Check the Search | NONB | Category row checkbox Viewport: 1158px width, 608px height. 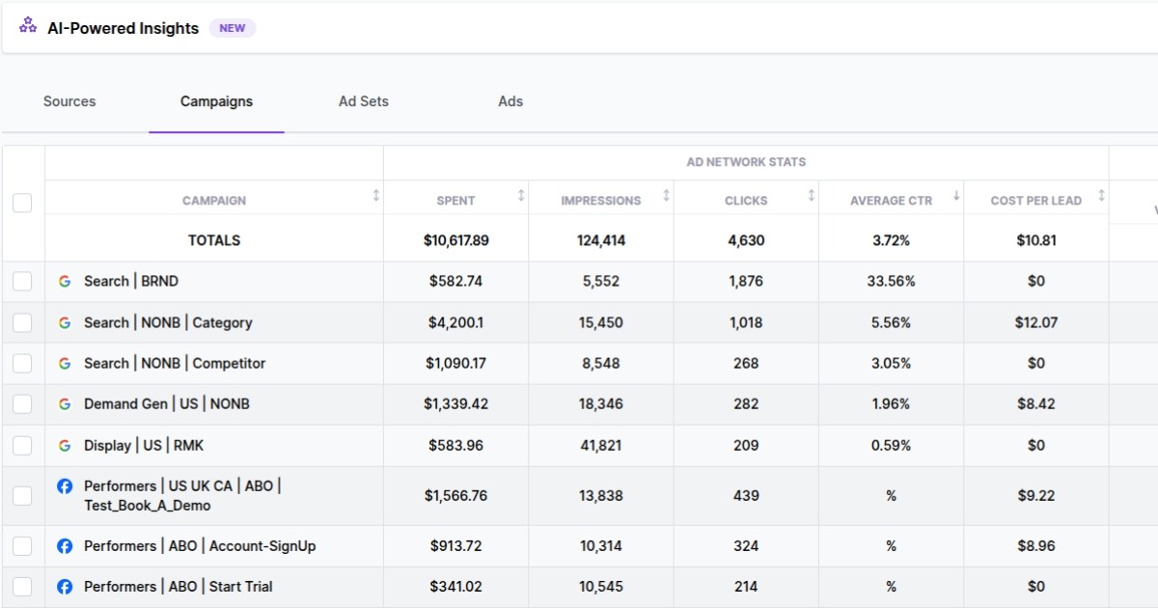coord(22,323)
